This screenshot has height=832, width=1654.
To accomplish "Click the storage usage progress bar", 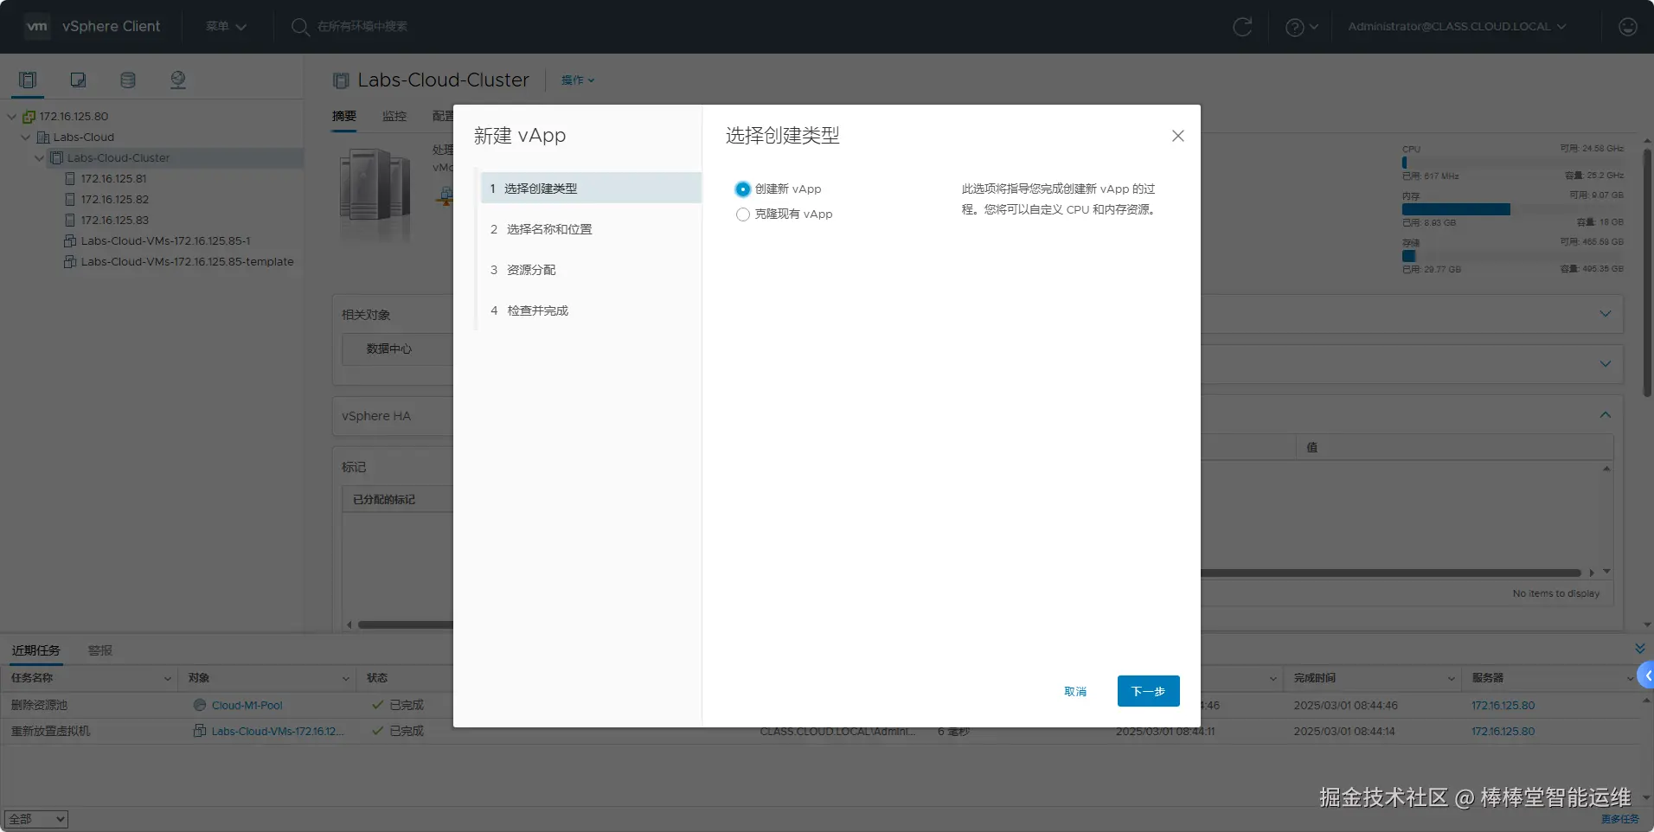I will (x=1512, y=256).
